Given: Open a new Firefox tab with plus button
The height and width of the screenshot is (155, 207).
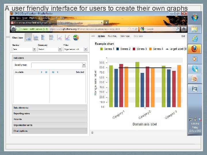Looking at the screenshot, I should (106, 23).
